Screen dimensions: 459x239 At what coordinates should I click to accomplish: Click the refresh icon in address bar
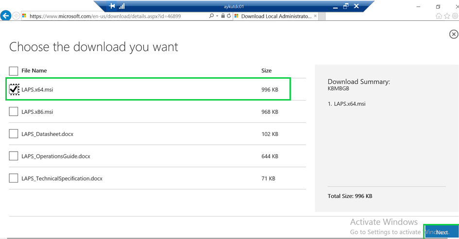pos(229,16)
